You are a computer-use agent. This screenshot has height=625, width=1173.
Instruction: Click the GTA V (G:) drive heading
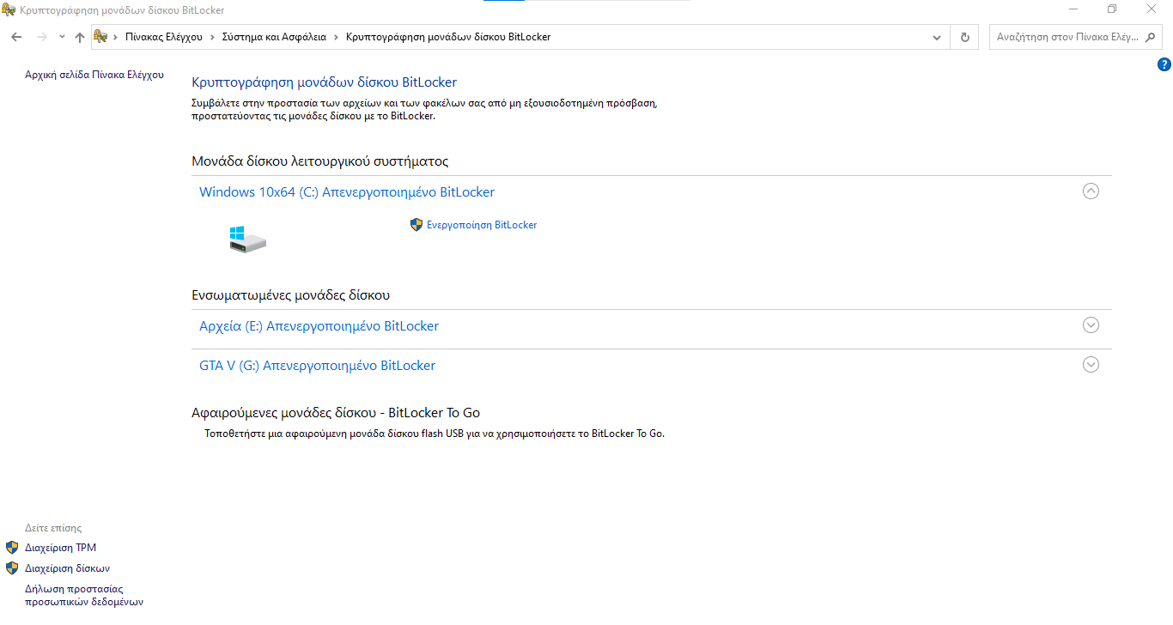[x=317, y=366]
